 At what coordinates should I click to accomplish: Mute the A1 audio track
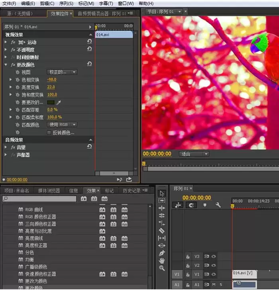214,284
